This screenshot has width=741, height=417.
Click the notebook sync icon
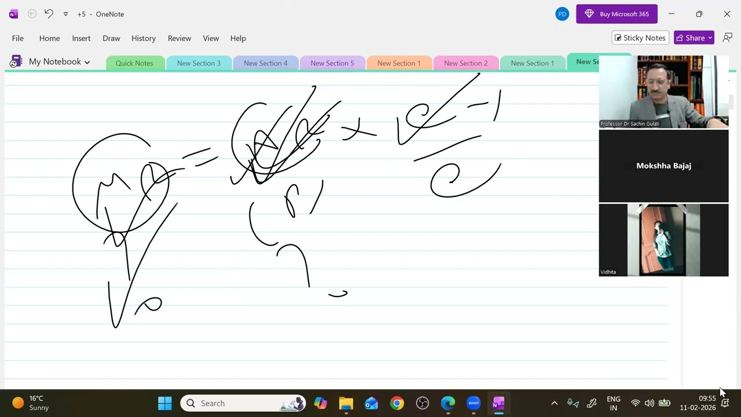click(16, 61)
